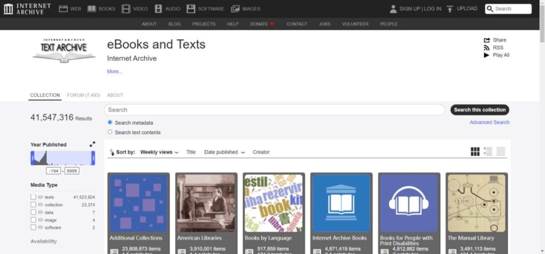Switch to the Forum tab
545x254 pixels.
[x=84, y=95]
